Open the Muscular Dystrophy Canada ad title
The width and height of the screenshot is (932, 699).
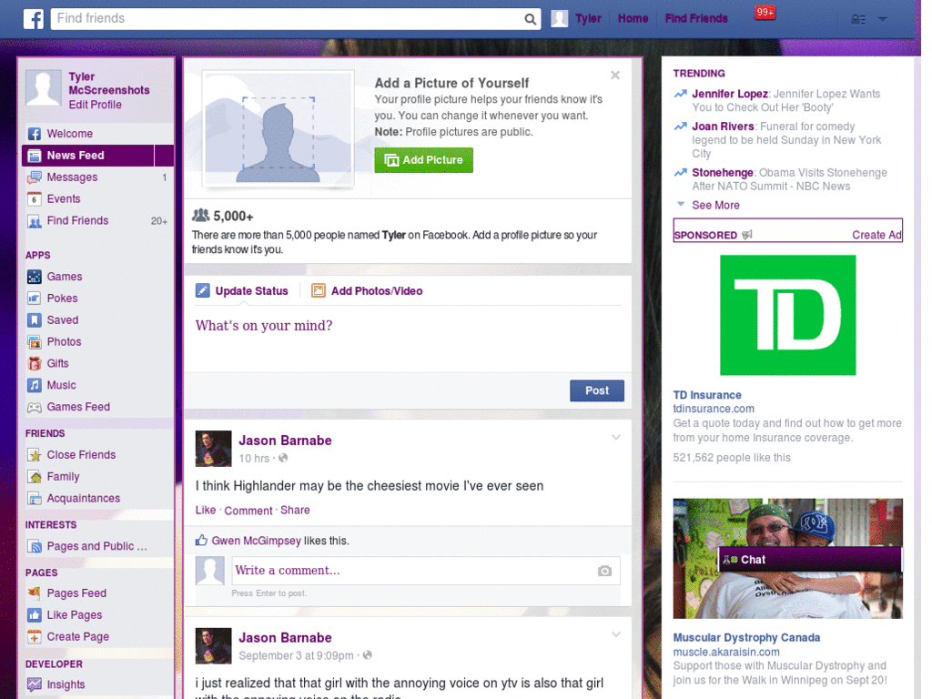coord(746,637)
